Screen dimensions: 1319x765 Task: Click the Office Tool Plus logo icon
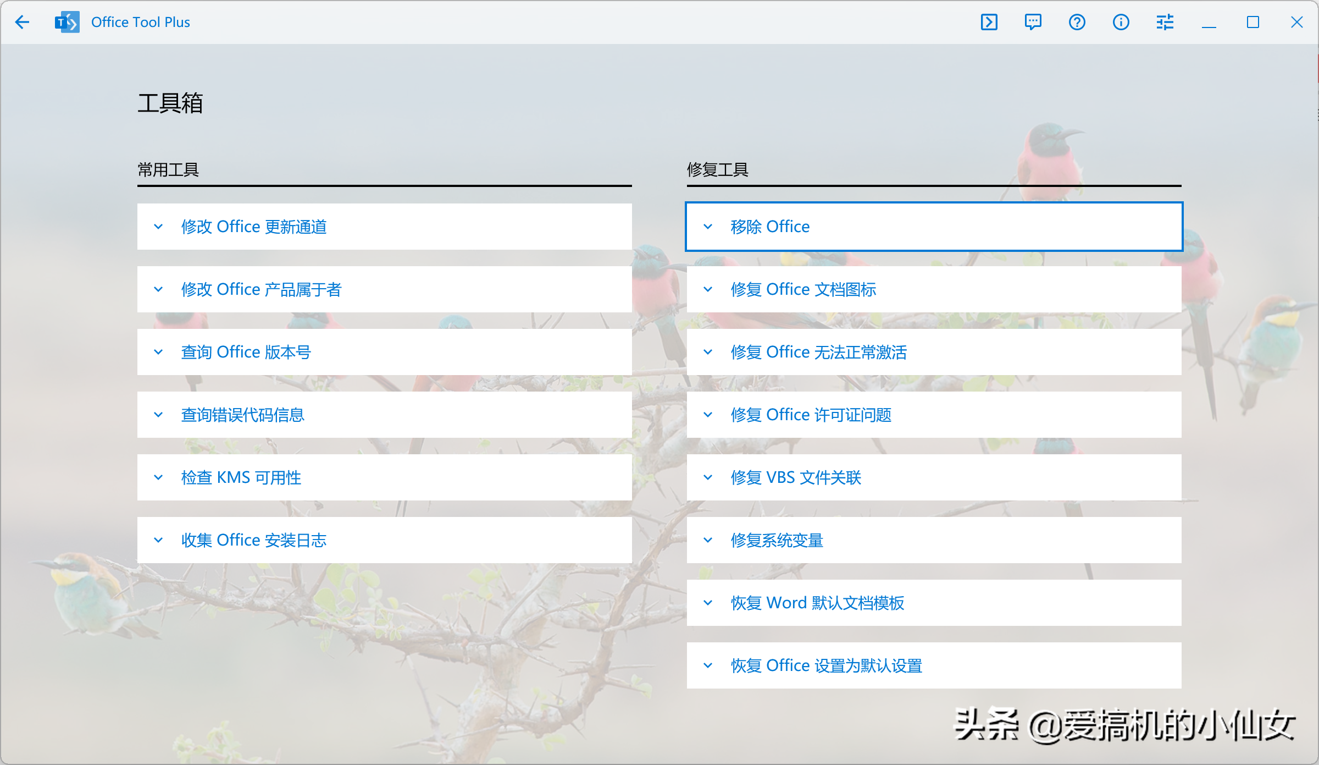67,22
